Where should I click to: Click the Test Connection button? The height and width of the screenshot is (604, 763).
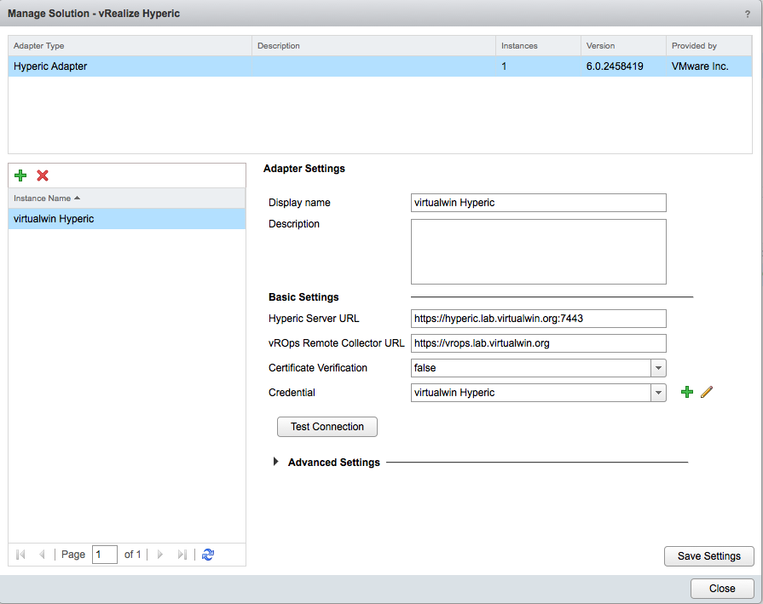(327, 427)
